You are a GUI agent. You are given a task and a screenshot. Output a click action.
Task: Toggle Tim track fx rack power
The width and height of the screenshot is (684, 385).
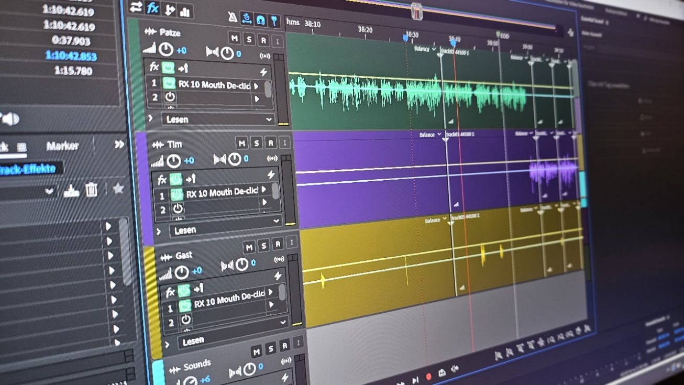tap(175, 179)
